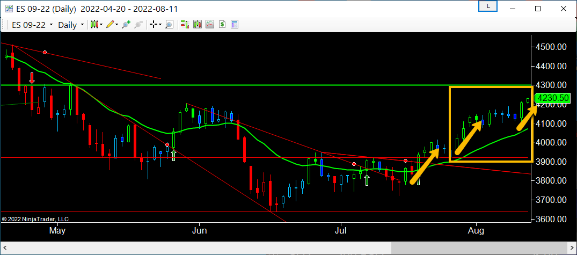
Task: Click the zoom out magnifier icon
Action: 138,25
